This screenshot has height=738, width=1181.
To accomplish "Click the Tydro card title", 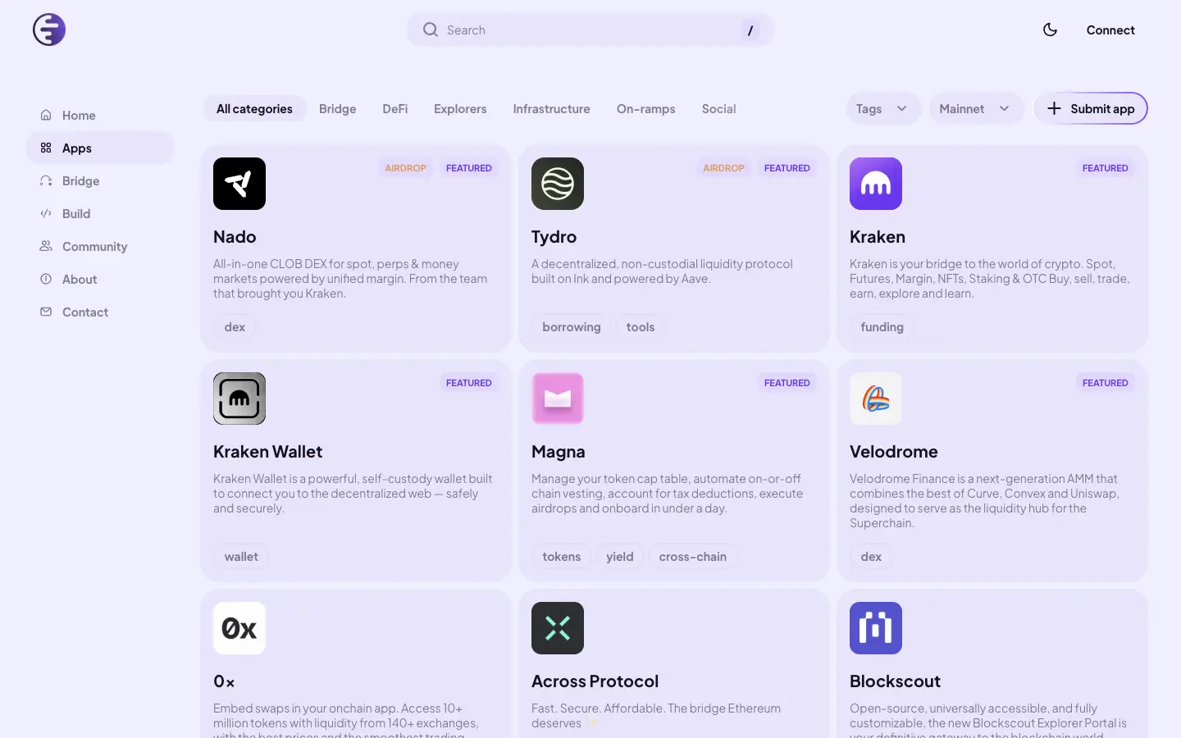I will 554,237.
